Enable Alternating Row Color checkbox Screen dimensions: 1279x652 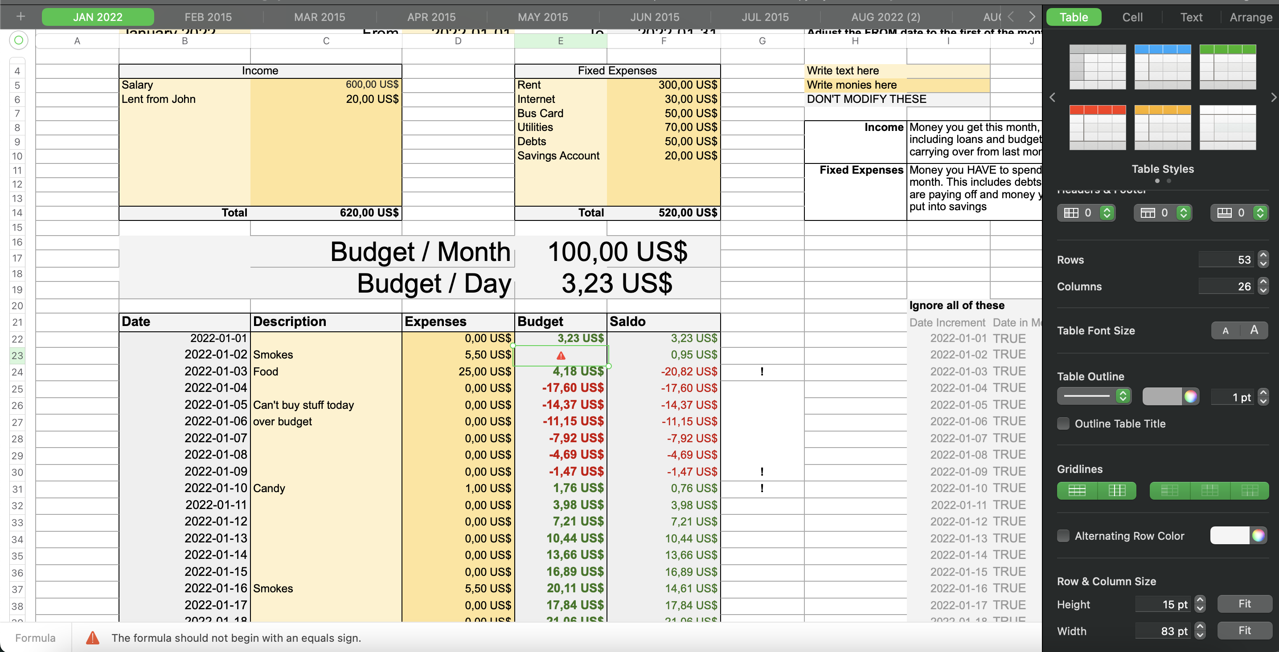point(1063,535)
